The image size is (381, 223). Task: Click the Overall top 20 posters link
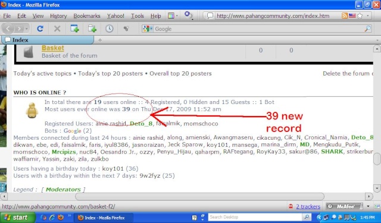[180, 74]
